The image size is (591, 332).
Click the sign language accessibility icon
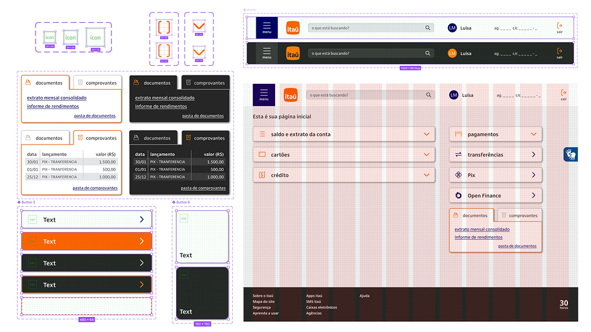[x=570, y=154]
